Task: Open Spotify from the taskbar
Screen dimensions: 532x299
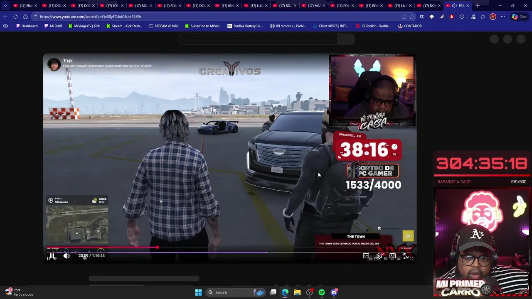Action: (322, 292)
